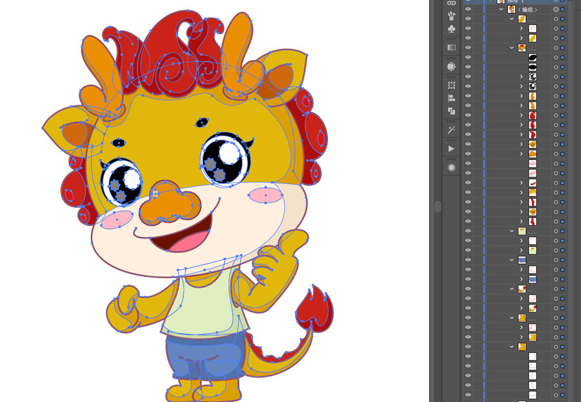Image resolution: width=581 pixels, height=402 pixels.
Task: Hide the blue shorts group layer
Action: pyautogui.click(x=468, y=260)
